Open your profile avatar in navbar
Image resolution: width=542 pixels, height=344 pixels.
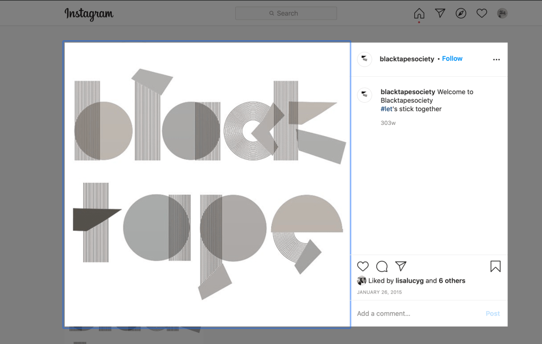point(502,14)
